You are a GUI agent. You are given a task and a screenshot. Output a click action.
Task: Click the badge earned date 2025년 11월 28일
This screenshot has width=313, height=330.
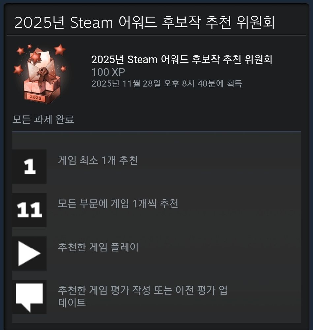[x=167, y=83]
